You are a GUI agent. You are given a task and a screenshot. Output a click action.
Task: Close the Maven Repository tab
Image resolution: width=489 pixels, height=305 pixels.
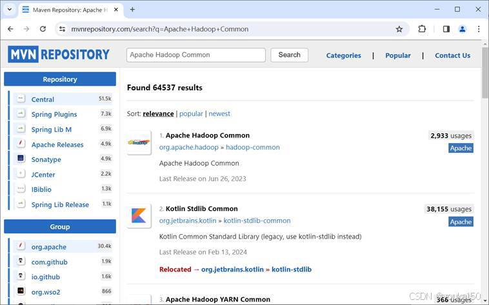click(116, 10)
